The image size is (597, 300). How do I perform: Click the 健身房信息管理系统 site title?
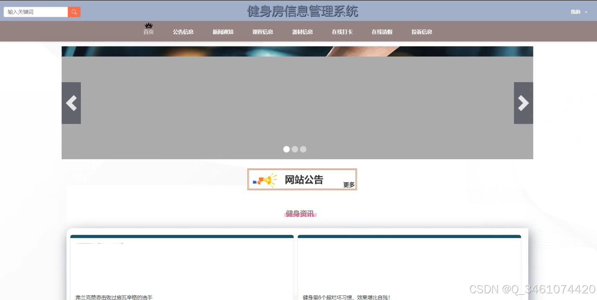click(x=302, y=11)
